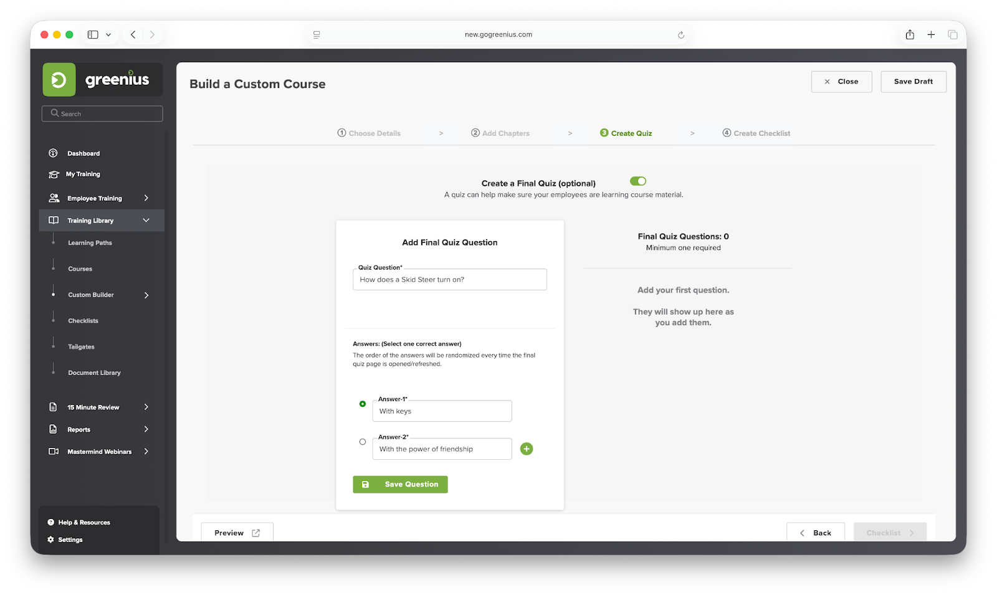Click the 15 Minute Review document icon
Image resolution: width=997 pixels, height=595 pixels.
pyautogui.click(x=53, y=407)
